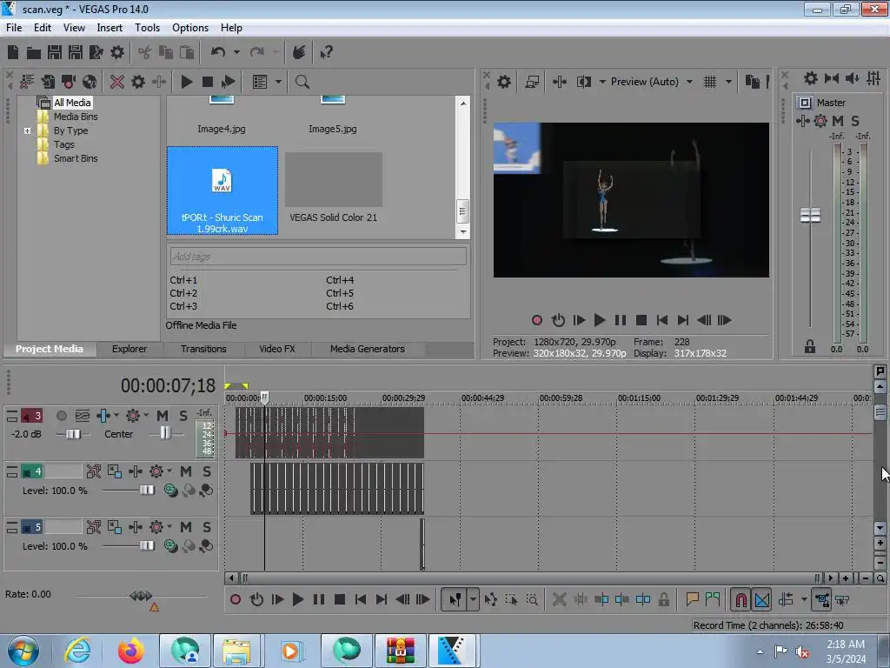This screenshot has height=668, width=890.
Task: Open Video Preview properties gear icon
Action: [503, 82]
